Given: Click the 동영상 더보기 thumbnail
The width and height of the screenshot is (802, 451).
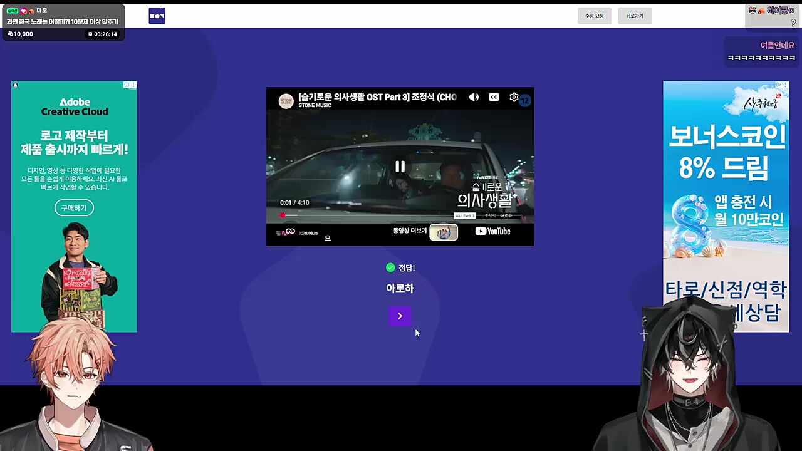Looking at the screenshot, I should point(444,232).
